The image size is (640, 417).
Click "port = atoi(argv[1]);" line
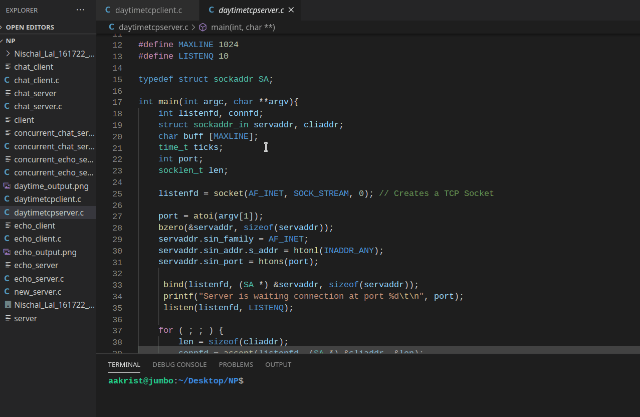click(211, 217)
